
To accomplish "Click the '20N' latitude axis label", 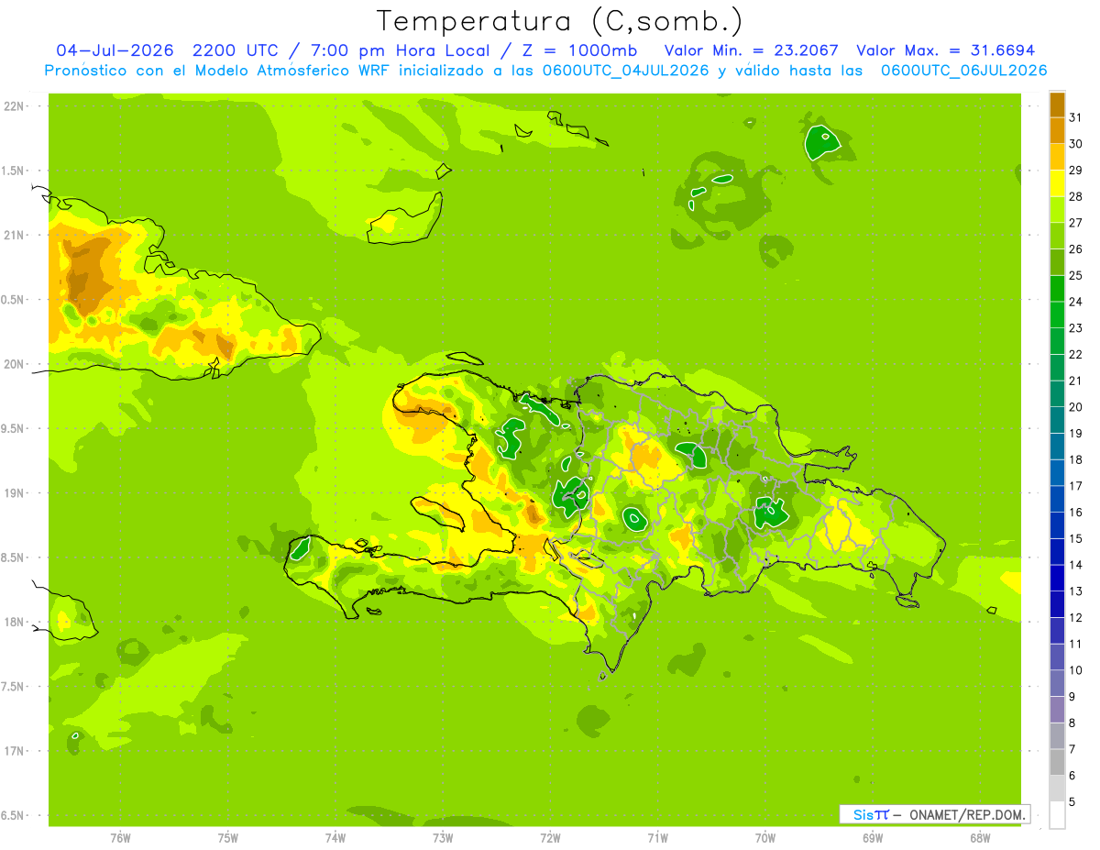I will click(x=14, y=364).
